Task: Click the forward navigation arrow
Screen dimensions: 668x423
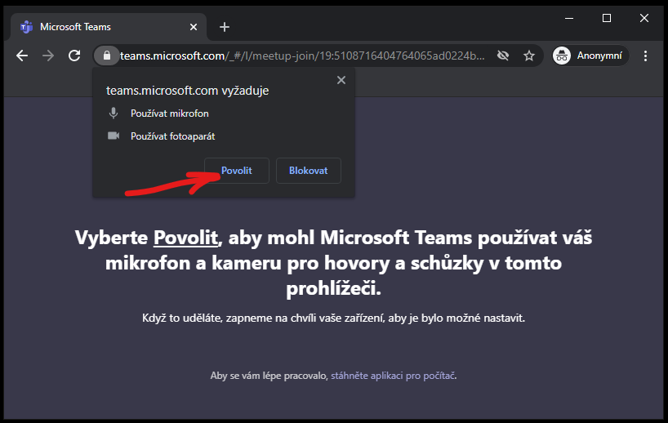Action: pyautogui.click(x=48, y=56)
